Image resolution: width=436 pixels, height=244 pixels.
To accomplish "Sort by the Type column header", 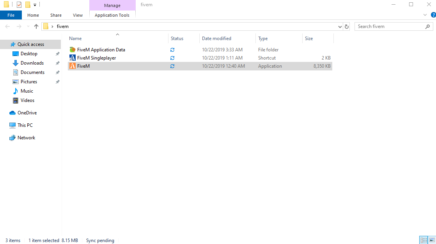I will (279, 38).
